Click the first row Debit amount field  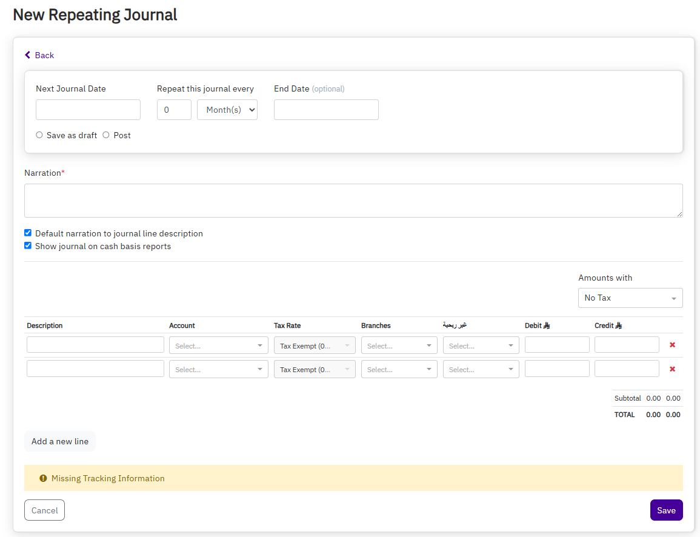(557, 345)
